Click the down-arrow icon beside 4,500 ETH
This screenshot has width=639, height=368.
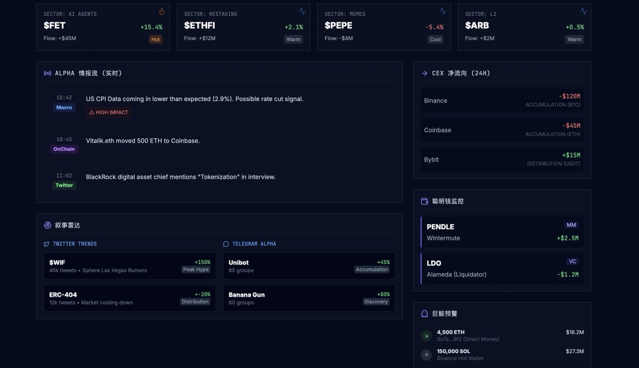point(426,336)
